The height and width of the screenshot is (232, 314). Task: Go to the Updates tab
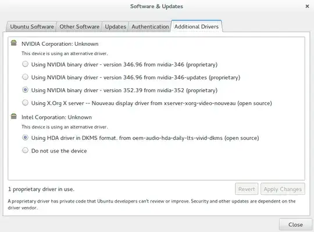pos(115,27)
